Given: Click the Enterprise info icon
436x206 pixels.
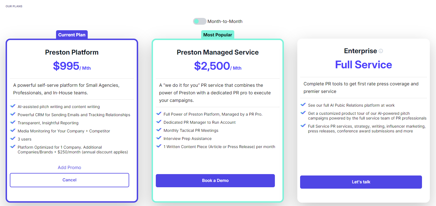Looking at the screenshot, I should pos(381,51).
